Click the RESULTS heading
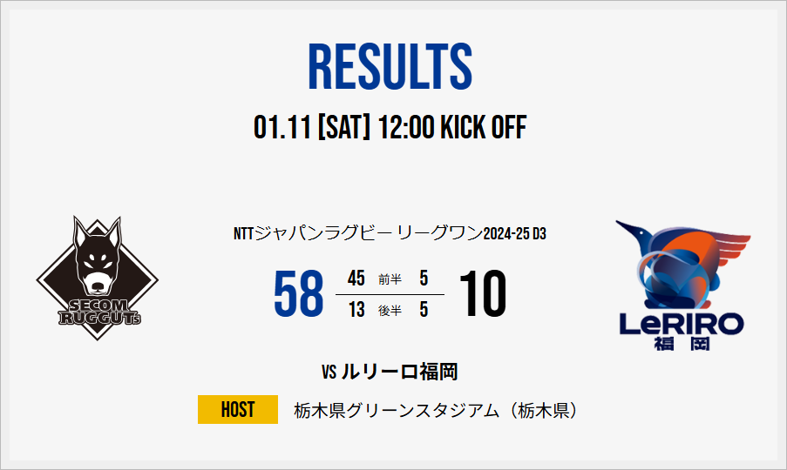787x470 pixels. click(390, 67)
